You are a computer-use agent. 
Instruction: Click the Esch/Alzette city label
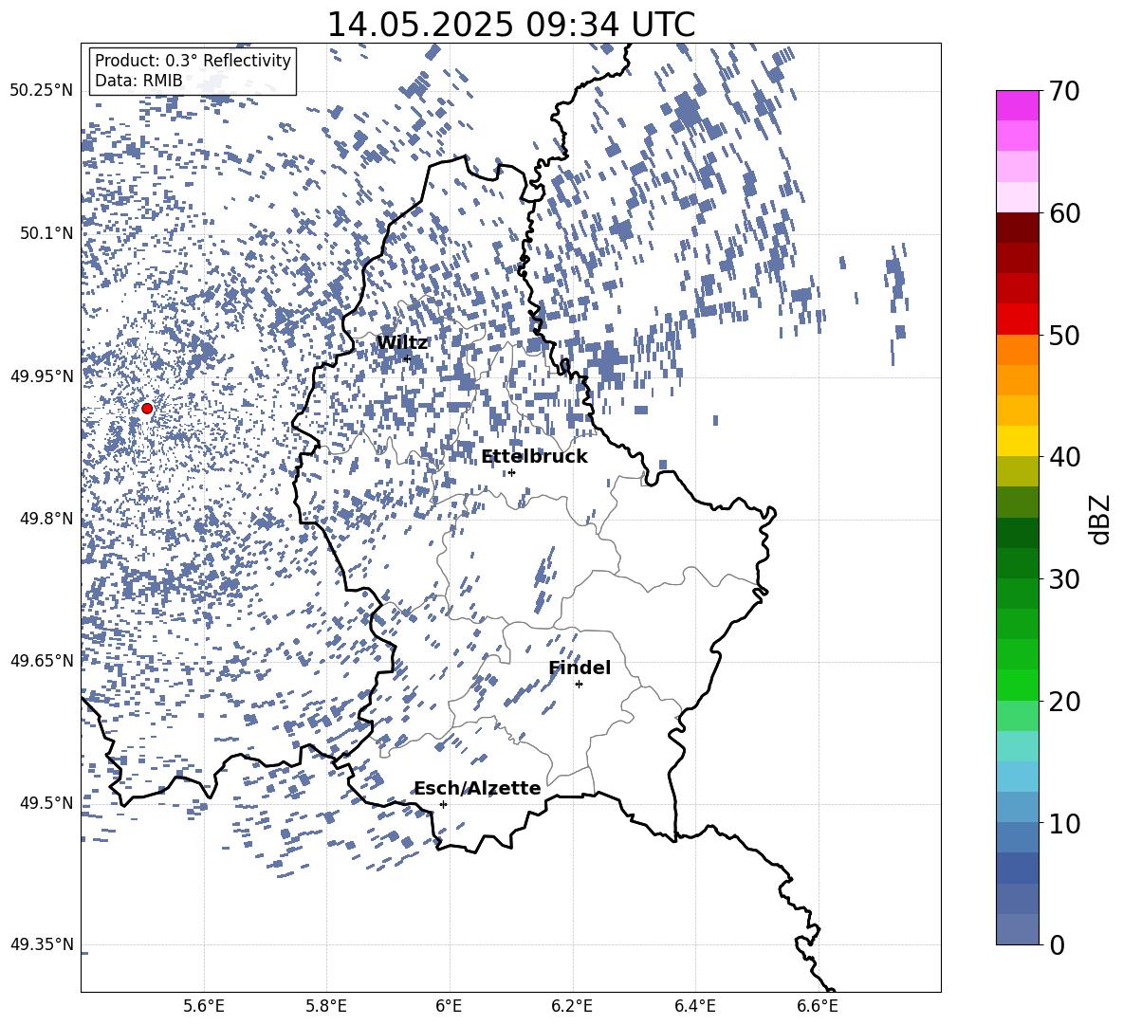pos(477,788)
